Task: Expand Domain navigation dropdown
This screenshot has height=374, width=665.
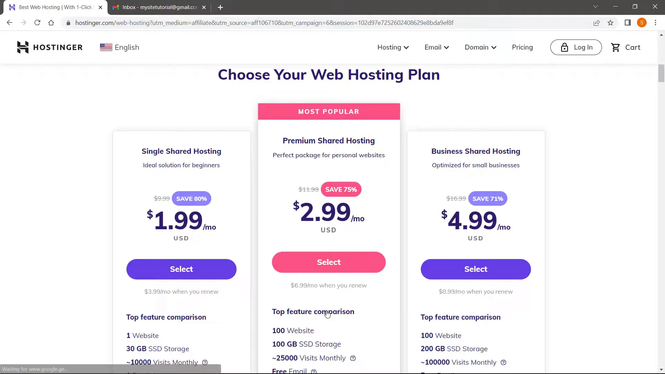Action: [480, 47]
